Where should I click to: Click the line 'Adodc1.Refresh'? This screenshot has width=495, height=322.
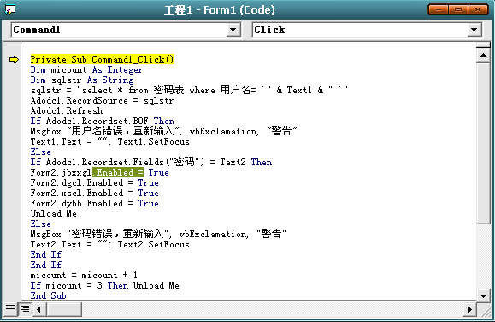pos(67,110)
